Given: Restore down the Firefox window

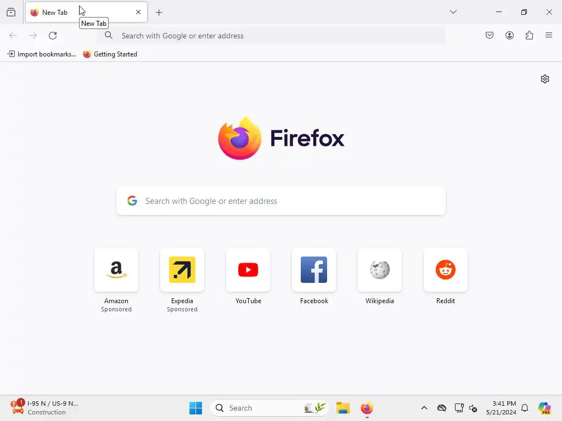Looking at the screenshot, I should [x=524, y=12].
